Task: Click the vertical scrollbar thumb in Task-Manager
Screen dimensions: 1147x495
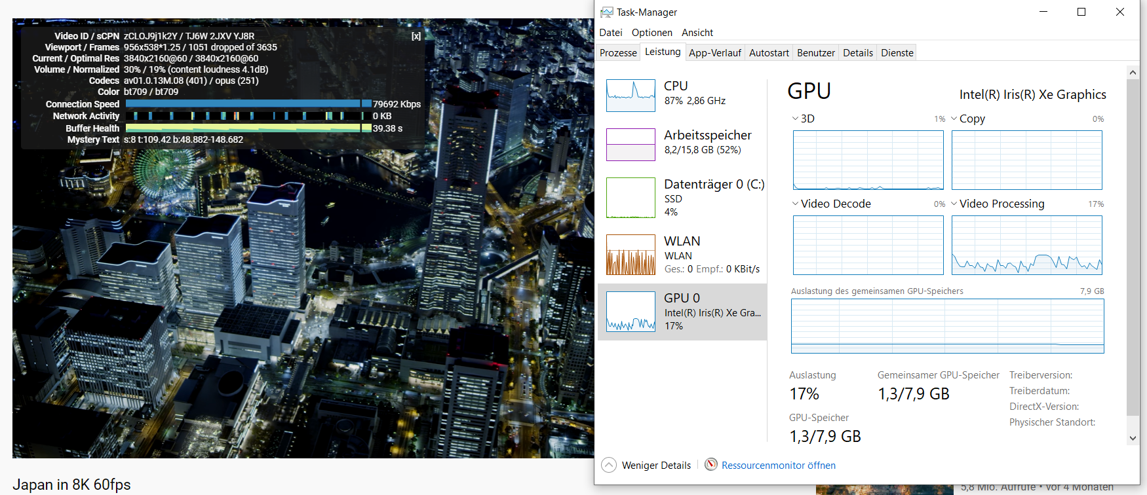Action: point(1133,247)
